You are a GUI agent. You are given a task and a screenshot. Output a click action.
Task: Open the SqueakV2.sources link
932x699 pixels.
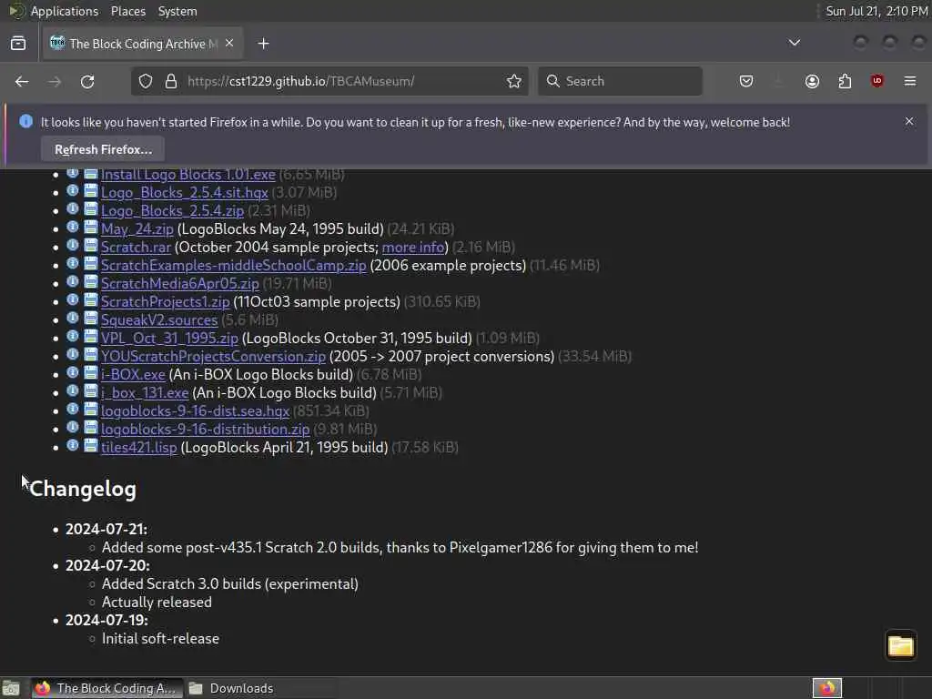[159, 320]
